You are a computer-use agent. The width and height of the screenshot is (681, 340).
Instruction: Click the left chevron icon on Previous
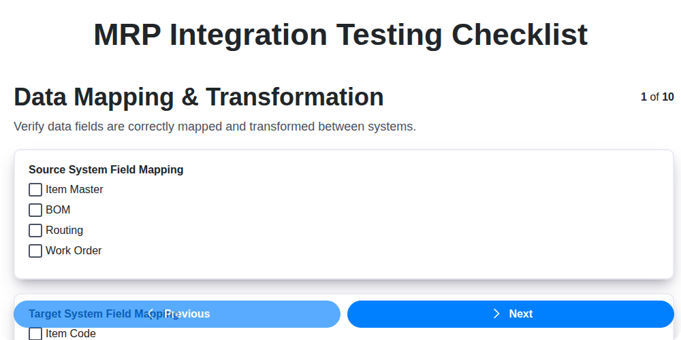[151, 313]
